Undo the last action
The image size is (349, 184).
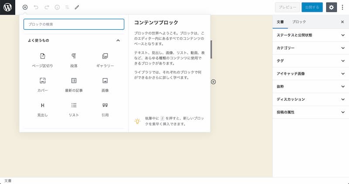[36, 7]
